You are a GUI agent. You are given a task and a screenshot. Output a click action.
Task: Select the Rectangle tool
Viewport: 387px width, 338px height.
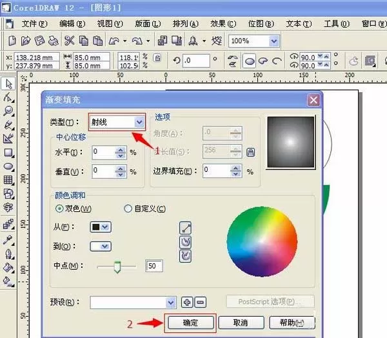pyautogui.click(x=8, y=153)
